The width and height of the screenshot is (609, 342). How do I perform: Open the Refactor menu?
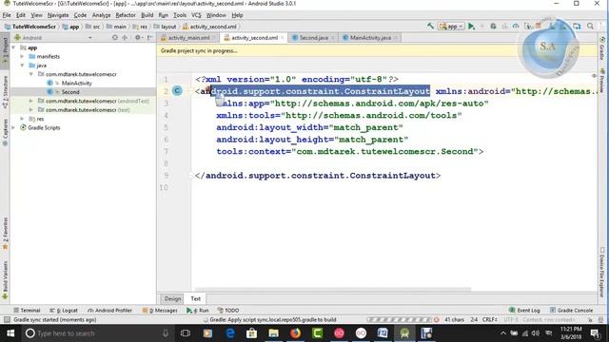[126, 15]
